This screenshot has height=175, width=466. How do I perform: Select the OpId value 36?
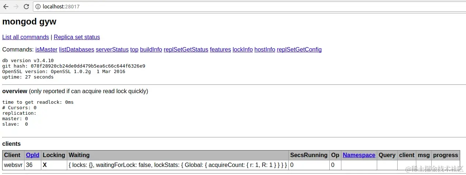tap(33, 165)
